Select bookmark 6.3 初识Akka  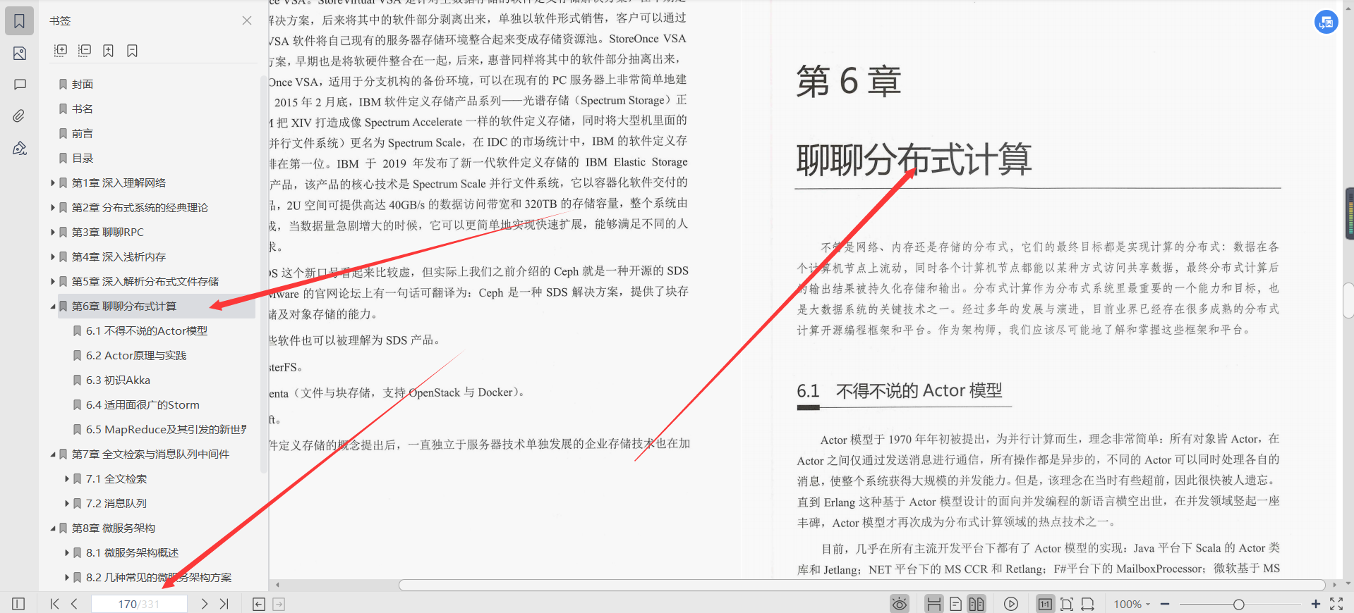point(118,380)
